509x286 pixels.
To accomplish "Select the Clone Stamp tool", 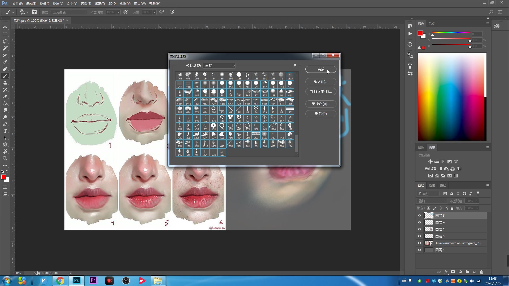I will pyautogui.click(x=5, y=83).
